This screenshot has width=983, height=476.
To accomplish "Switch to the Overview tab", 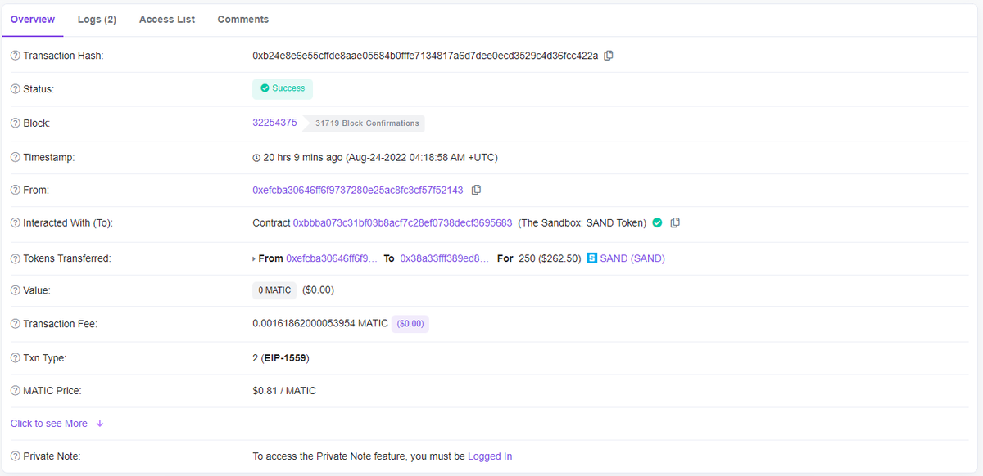I will click(x=33, y=20).
